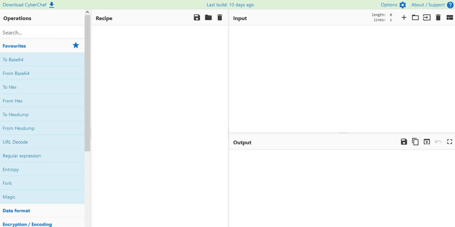Select the URL Decode operation
455x227 pixels.
tap(15, 142)
